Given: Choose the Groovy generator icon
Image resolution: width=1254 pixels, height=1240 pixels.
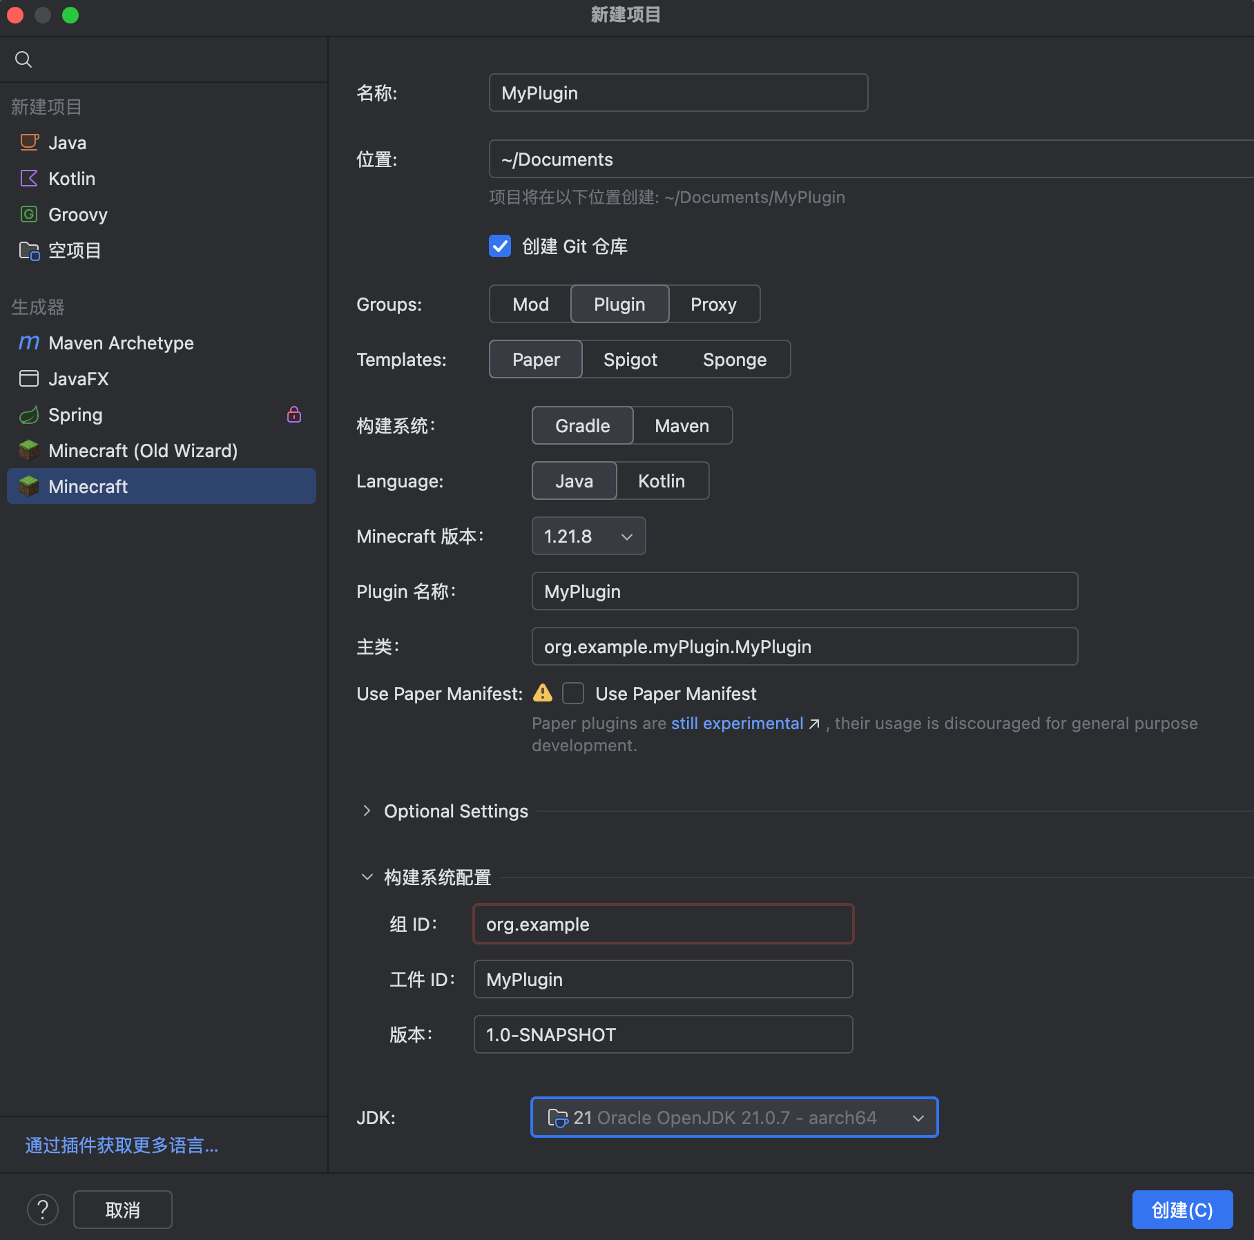Looking at the screenshot, I should (x=29, y=214).
